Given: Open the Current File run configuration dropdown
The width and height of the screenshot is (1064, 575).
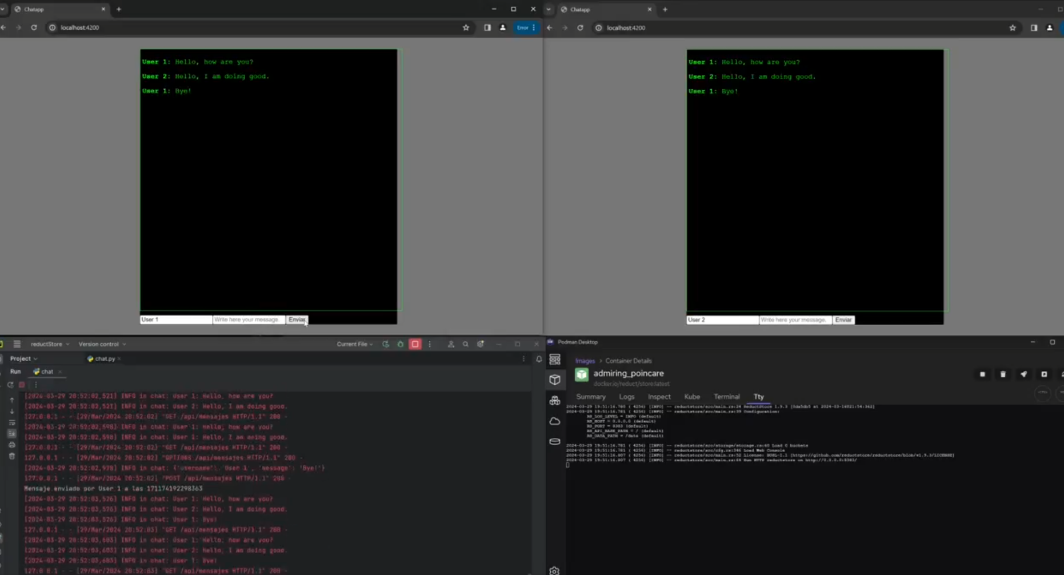Looking at the screenshot, I should (353, 344).
